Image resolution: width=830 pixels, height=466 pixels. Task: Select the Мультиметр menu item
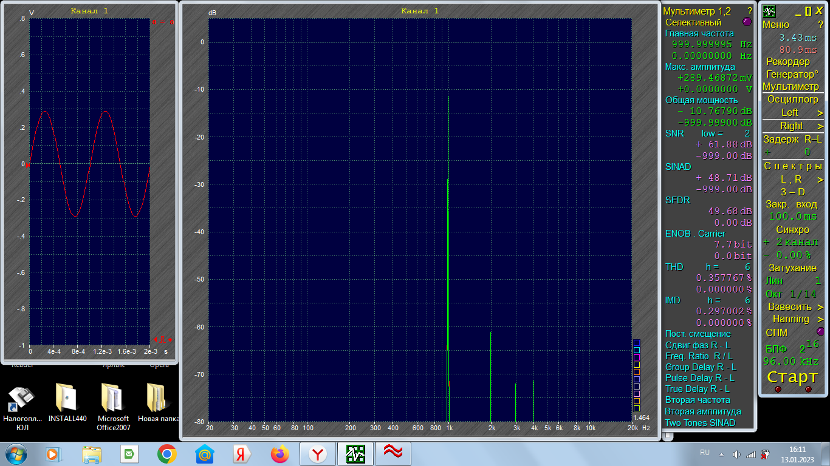tap(791, 86)
